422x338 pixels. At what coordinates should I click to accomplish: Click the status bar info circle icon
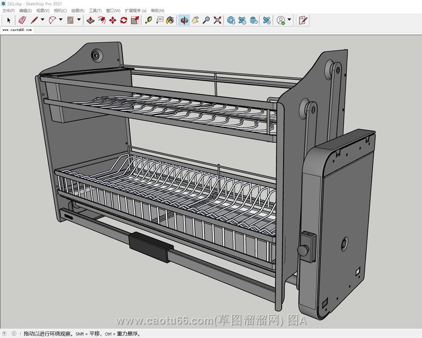(x=14, y=334)
